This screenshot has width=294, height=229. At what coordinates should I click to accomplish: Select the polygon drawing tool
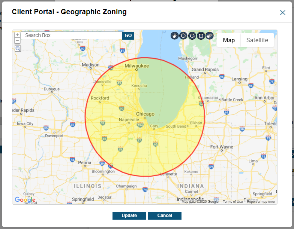[x=192, y=36]
